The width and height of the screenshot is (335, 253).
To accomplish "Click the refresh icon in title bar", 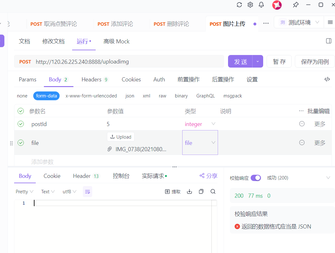I will tap(239, 5).
